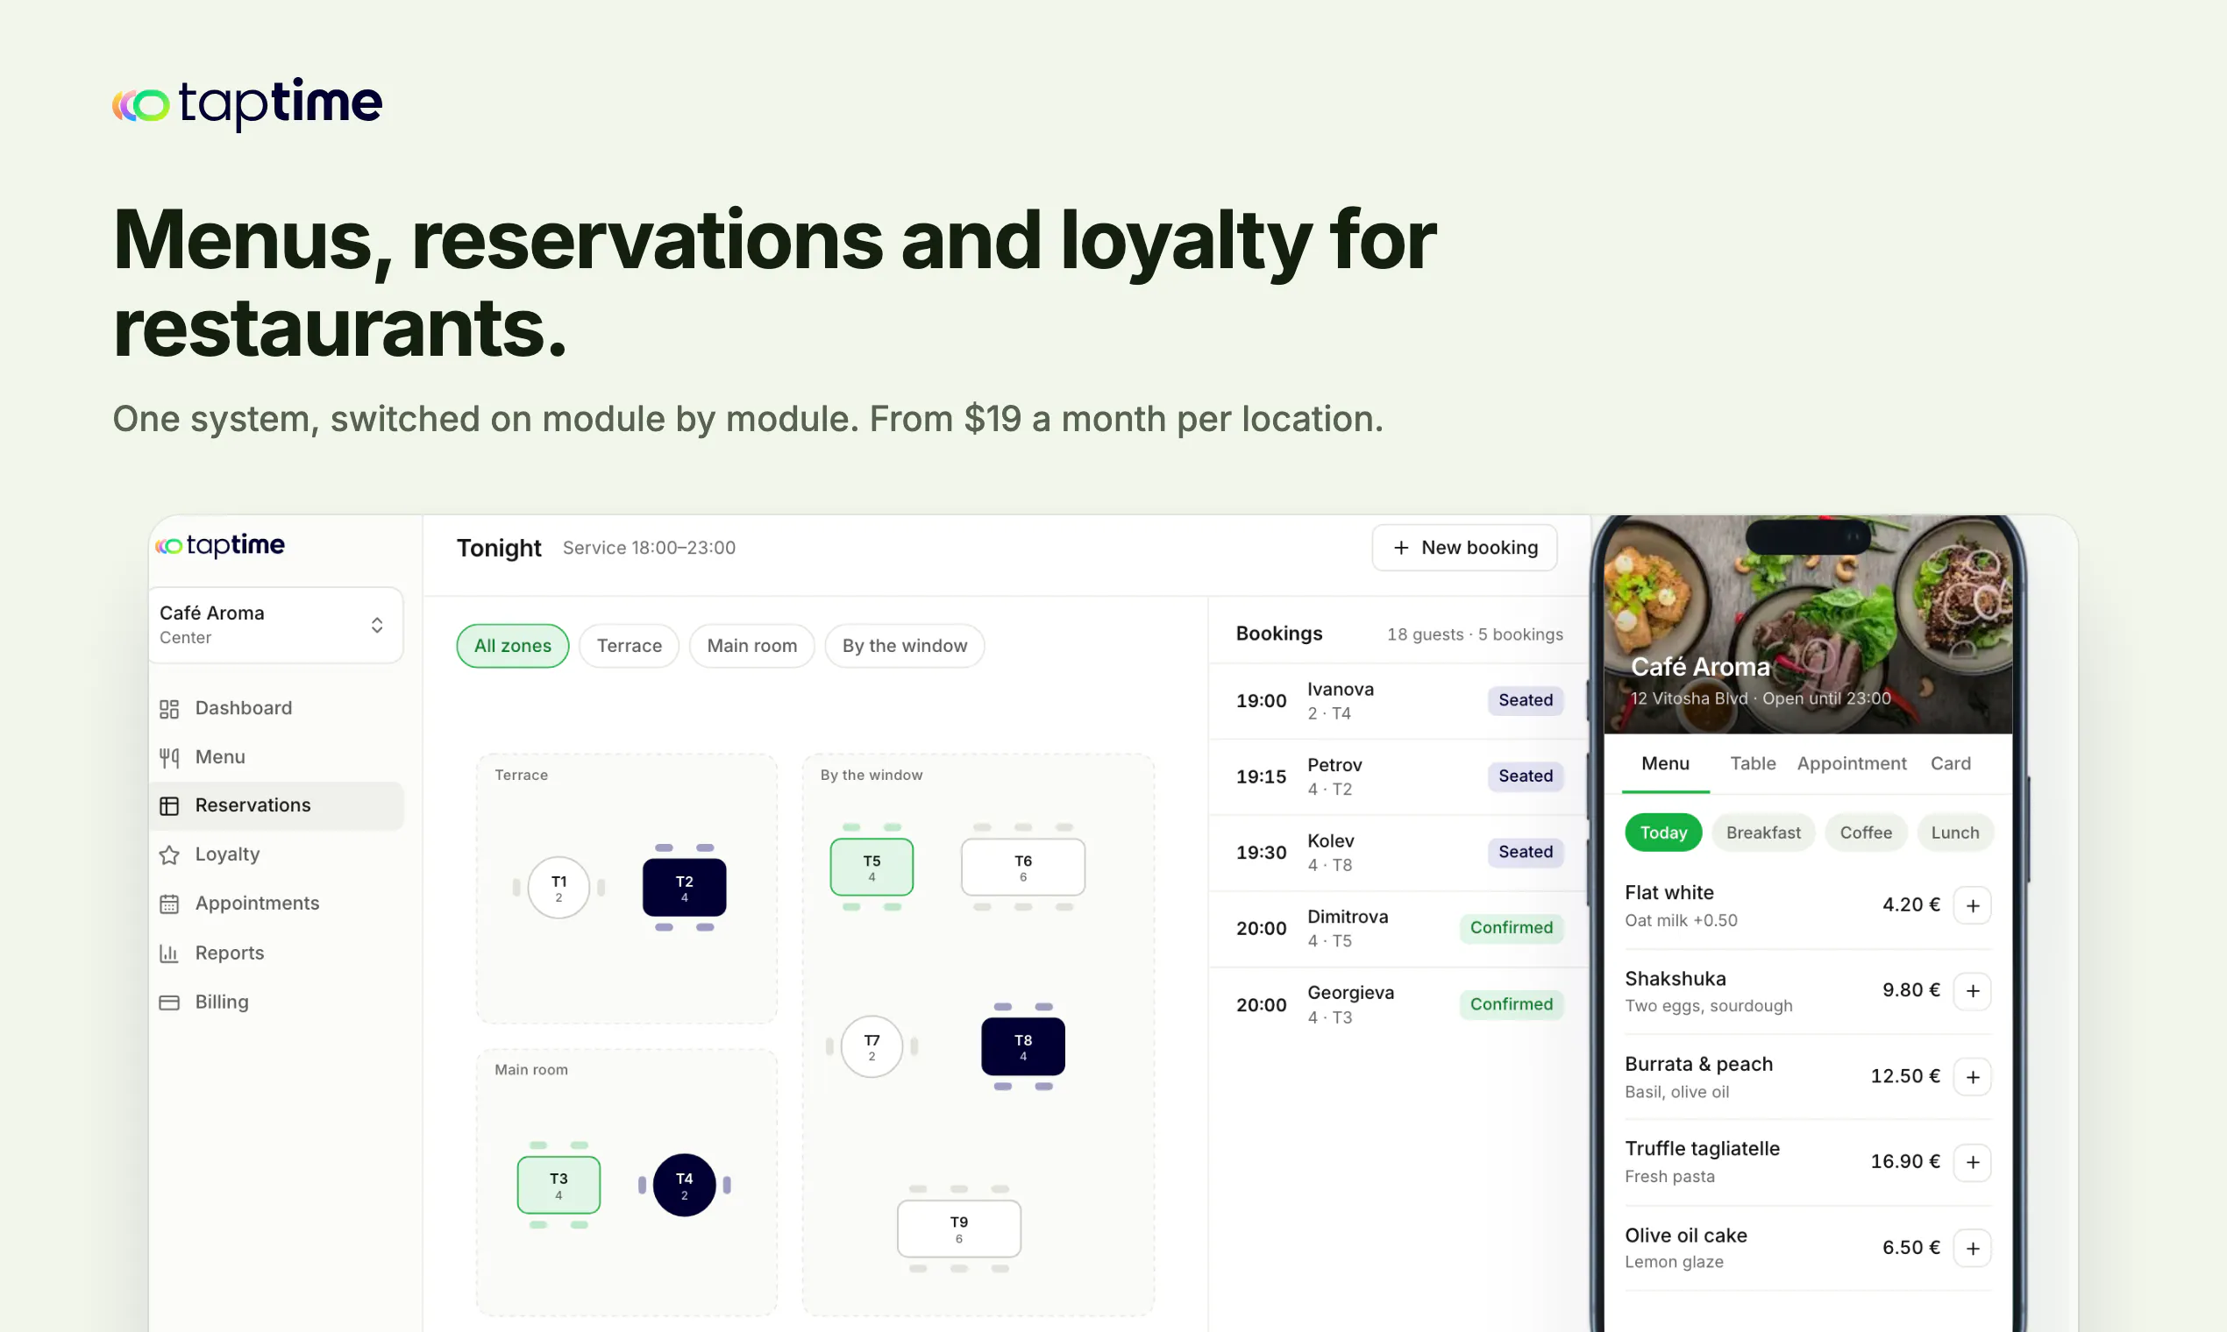Switch to the Menu tab on phone
The image size is (2227, 1332).
[x=1665, y=764]
